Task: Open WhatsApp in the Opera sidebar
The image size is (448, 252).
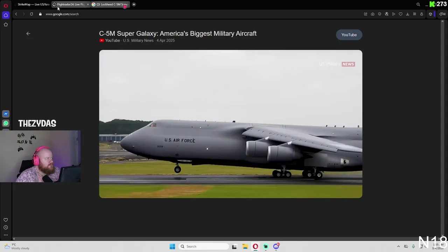Action: pyautogui.click(x=6, y=123)
